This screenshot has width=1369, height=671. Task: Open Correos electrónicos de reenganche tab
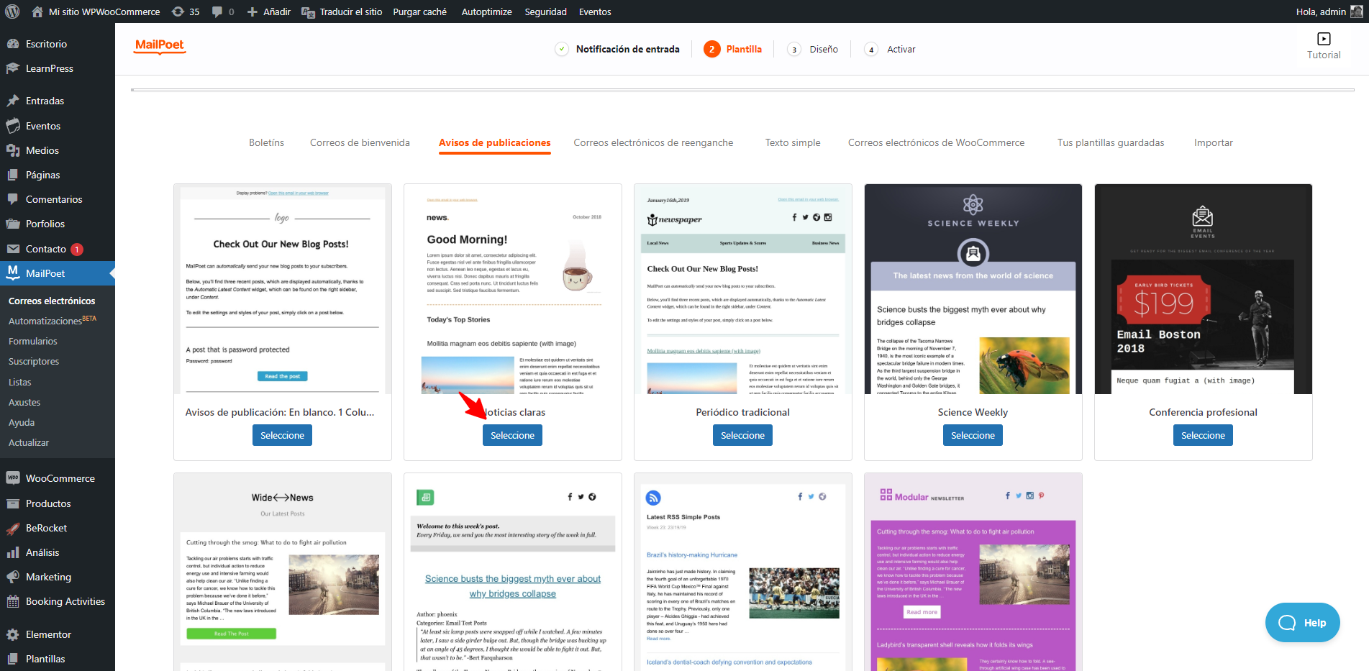653,142
